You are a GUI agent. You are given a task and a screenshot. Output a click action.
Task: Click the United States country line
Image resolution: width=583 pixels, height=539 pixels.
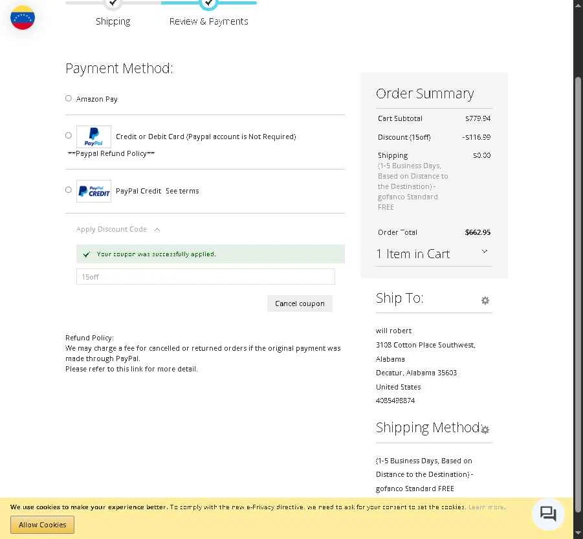[x=398, y=387]
